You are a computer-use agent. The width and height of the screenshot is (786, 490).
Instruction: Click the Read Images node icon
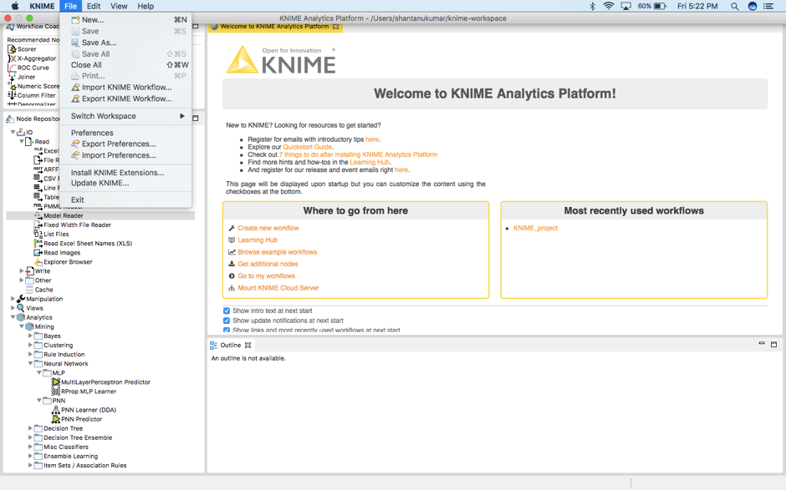38,252
